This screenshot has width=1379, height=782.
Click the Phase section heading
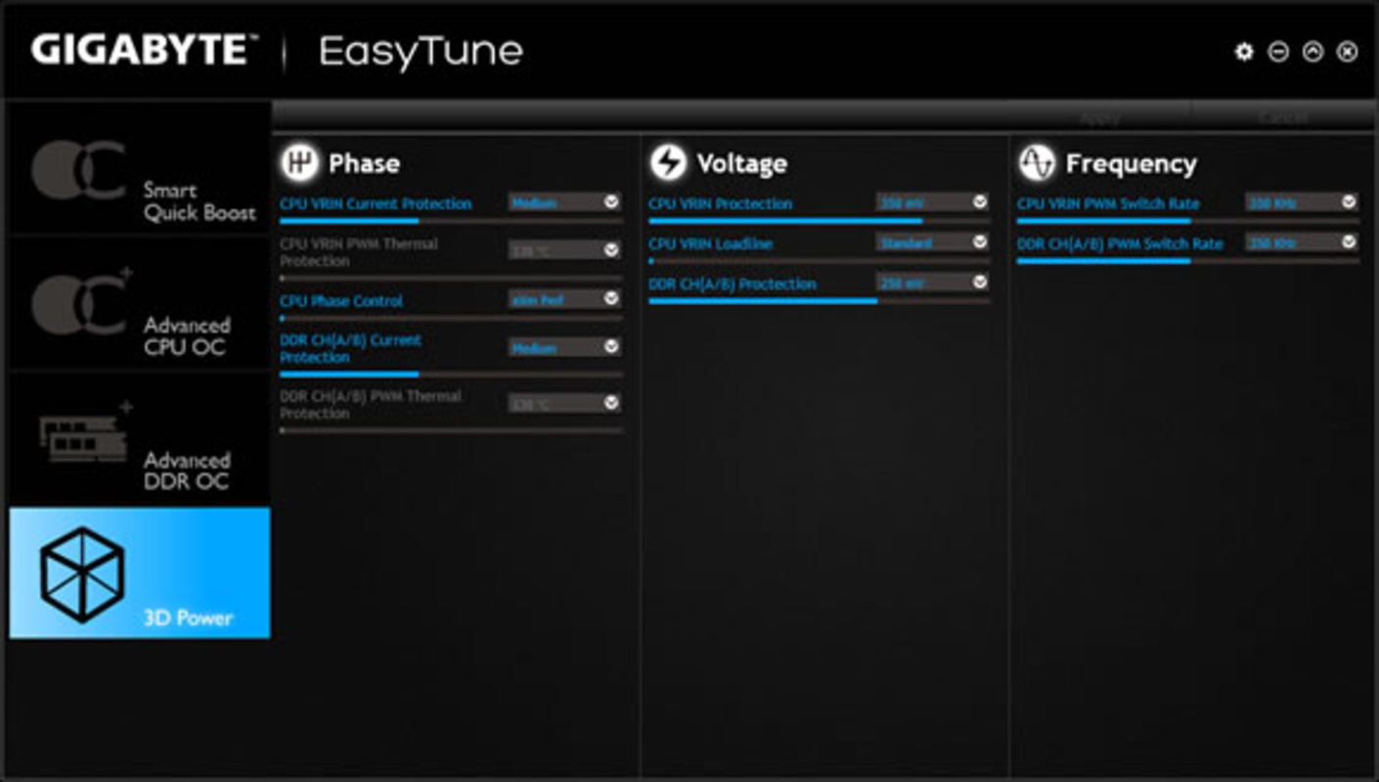point(364,163)
